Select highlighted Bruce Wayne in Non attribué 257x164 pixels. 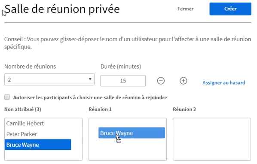pyautogui.click(x=38, y=145)
